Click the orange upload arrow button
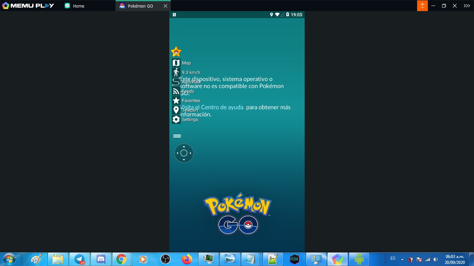This screenshot has height=266, width=474. coord(422,6)
